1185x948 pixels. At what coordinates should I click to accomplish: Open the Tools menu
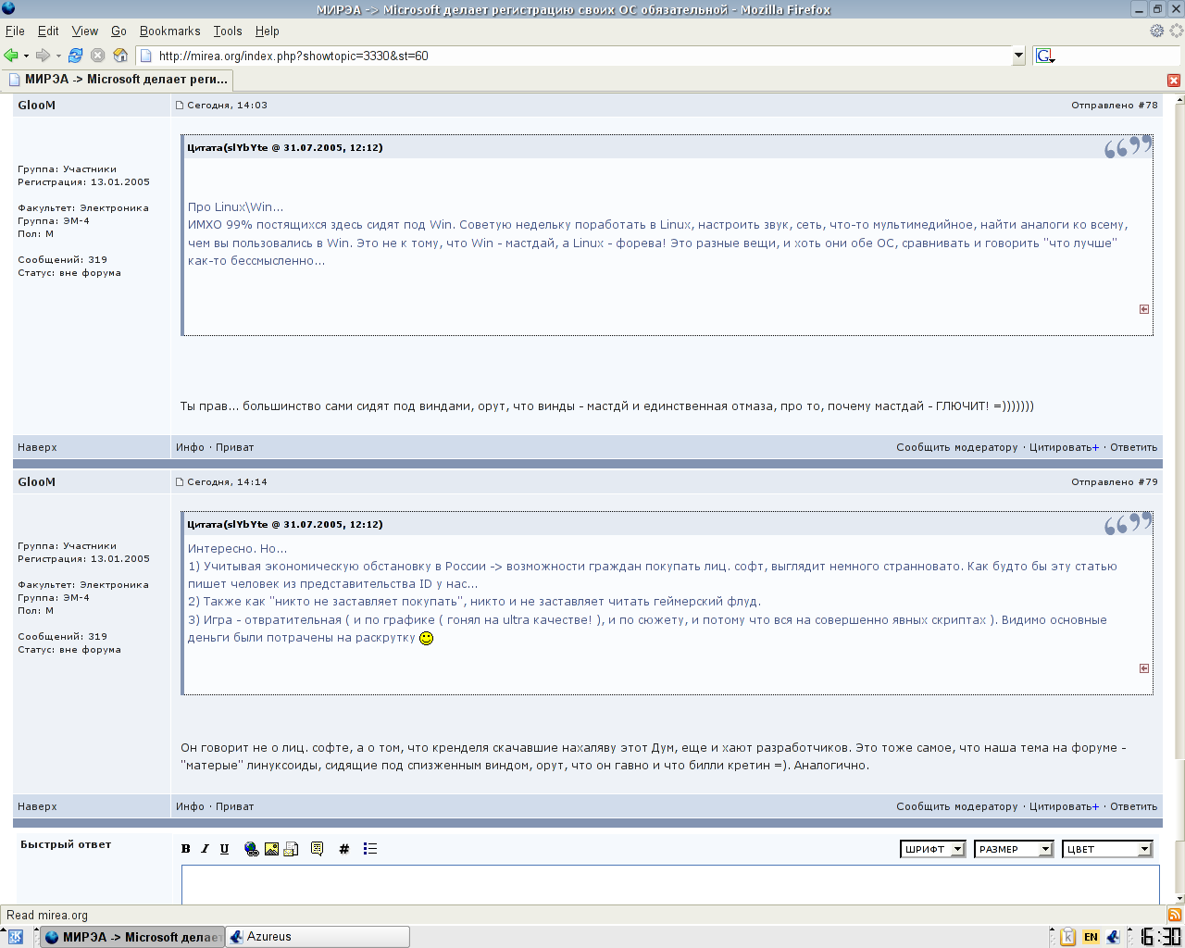pyautogui.click(x=228, y=31)
